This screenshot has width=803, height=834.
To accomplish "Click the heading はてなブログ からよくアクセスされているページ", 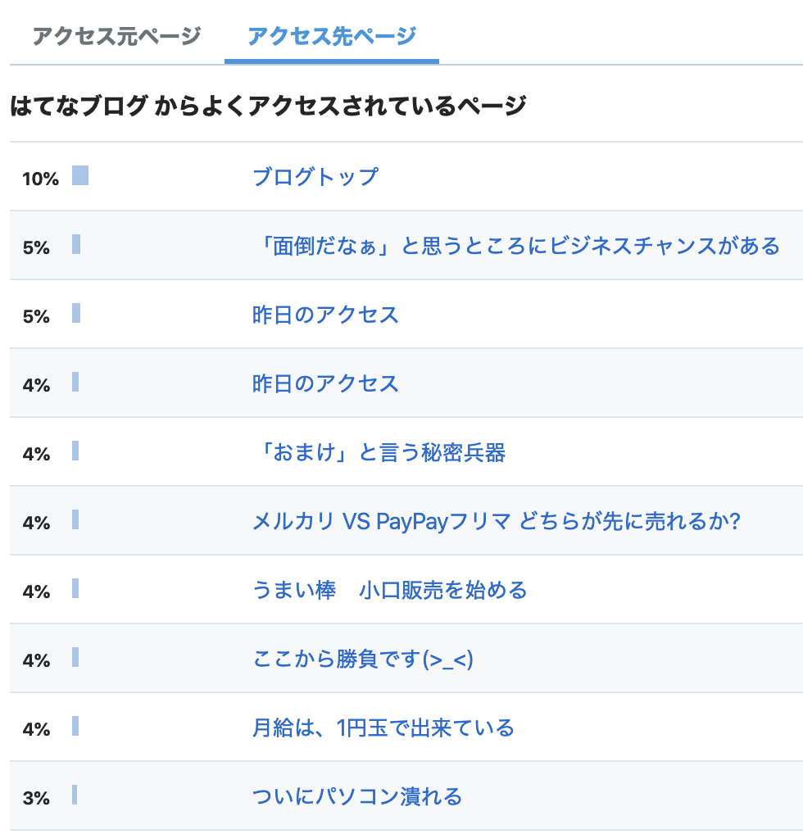I will tap(268, 107).
